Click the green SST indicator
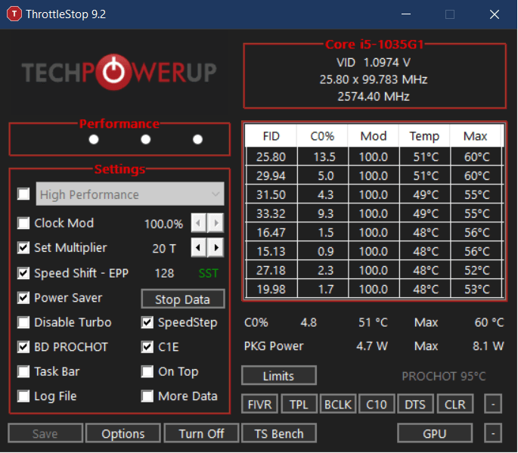 tap(209, 273)
